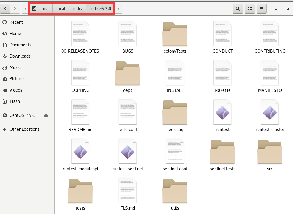The image size is (293, 214).
Task: Select the BUGS file icon
Action: pos(128,34)
